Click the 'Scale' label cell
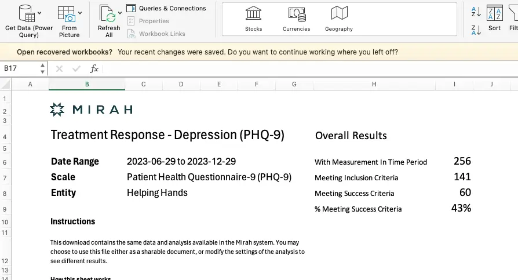 [x=63, y=177]
